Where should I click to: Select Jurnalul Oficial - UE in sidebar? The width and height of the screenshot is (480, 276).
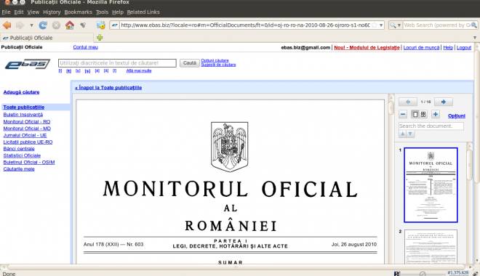click(25, 135)
